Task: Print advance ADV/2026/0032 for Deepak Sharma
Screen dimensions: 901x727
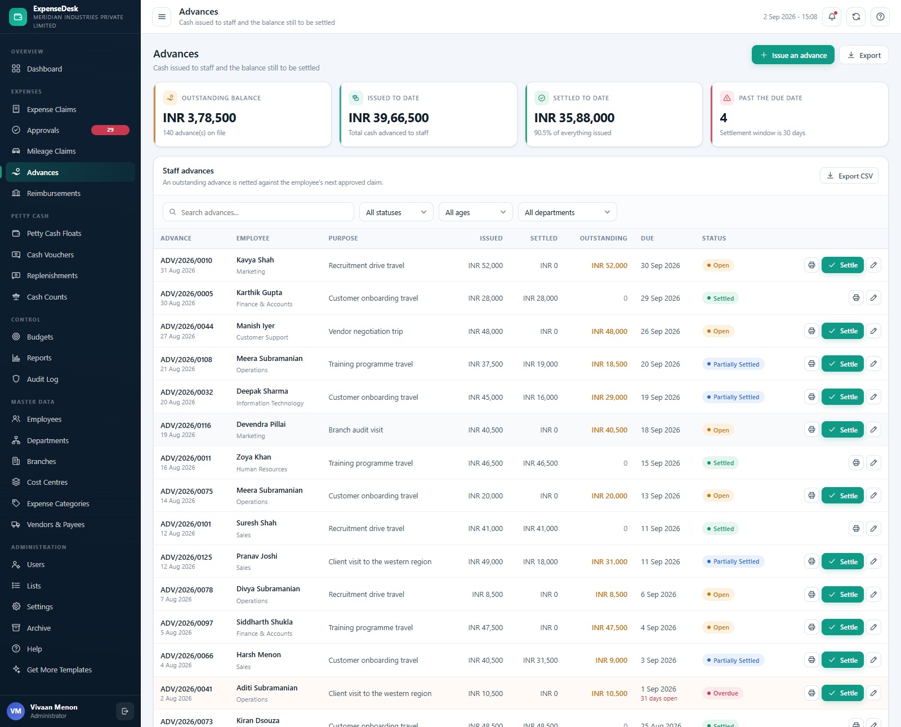Action: click(x=811, y=397)
